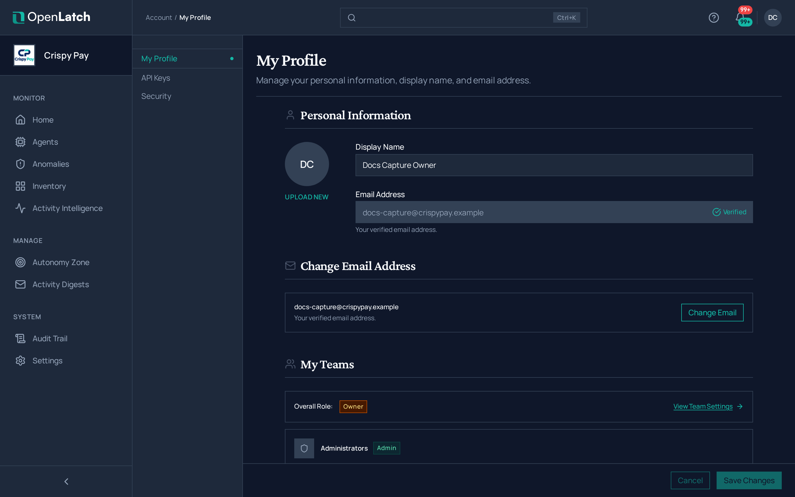This screenshot has height=497, width=795.
Task: Click the Crispy Pay organization logo
Action: point(24,55)
